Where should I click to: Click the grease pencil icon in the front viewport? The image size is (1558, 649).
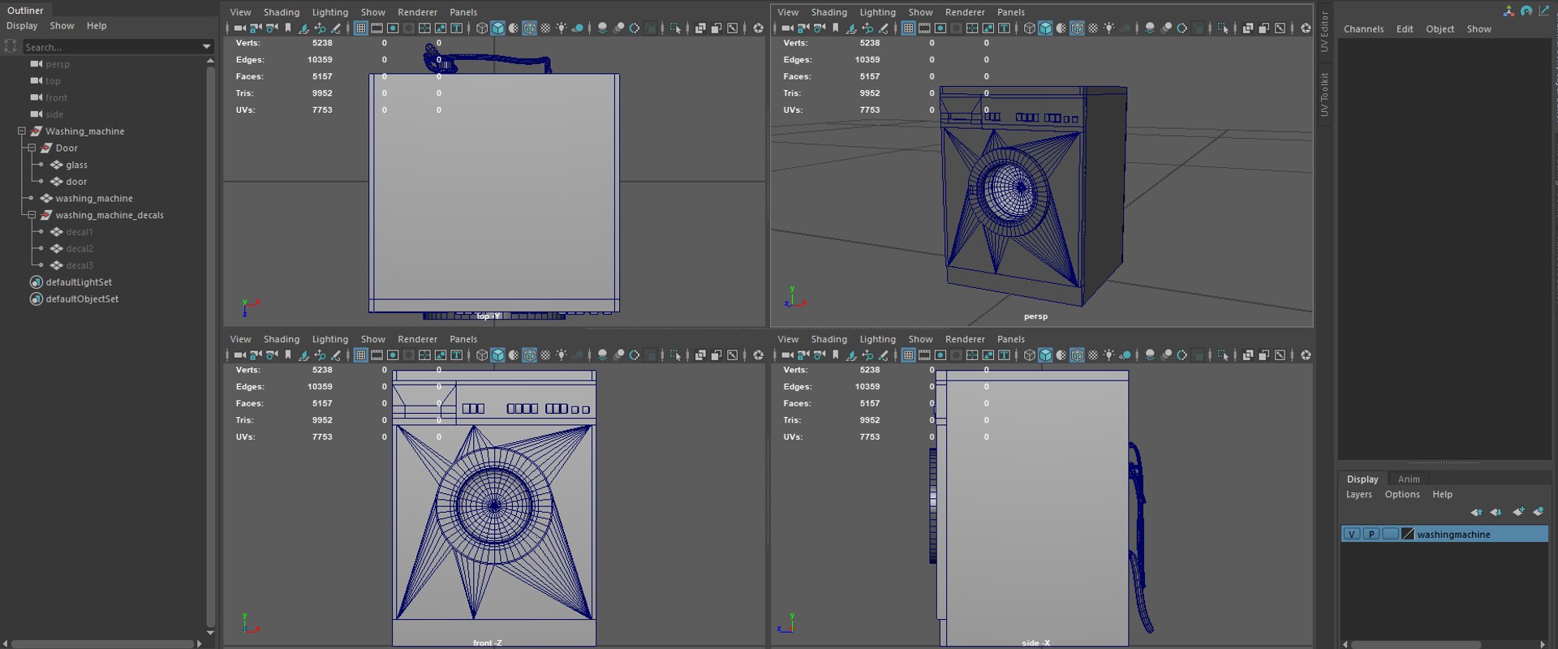(x=336, y=355)
